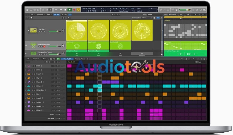This screenshot has height=135, width=233.
Task: Adjust the master volume slider
Action: 185,10
